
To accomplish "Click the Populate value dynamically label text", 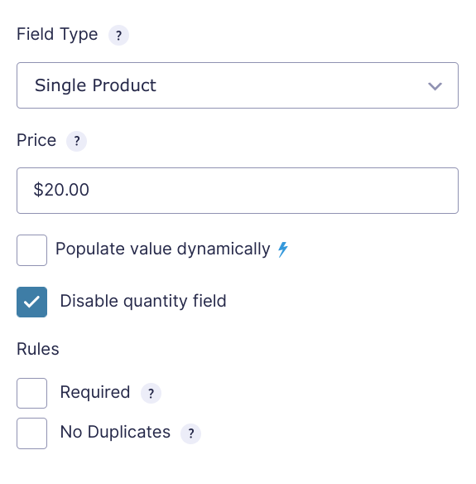I will (163, 249).
